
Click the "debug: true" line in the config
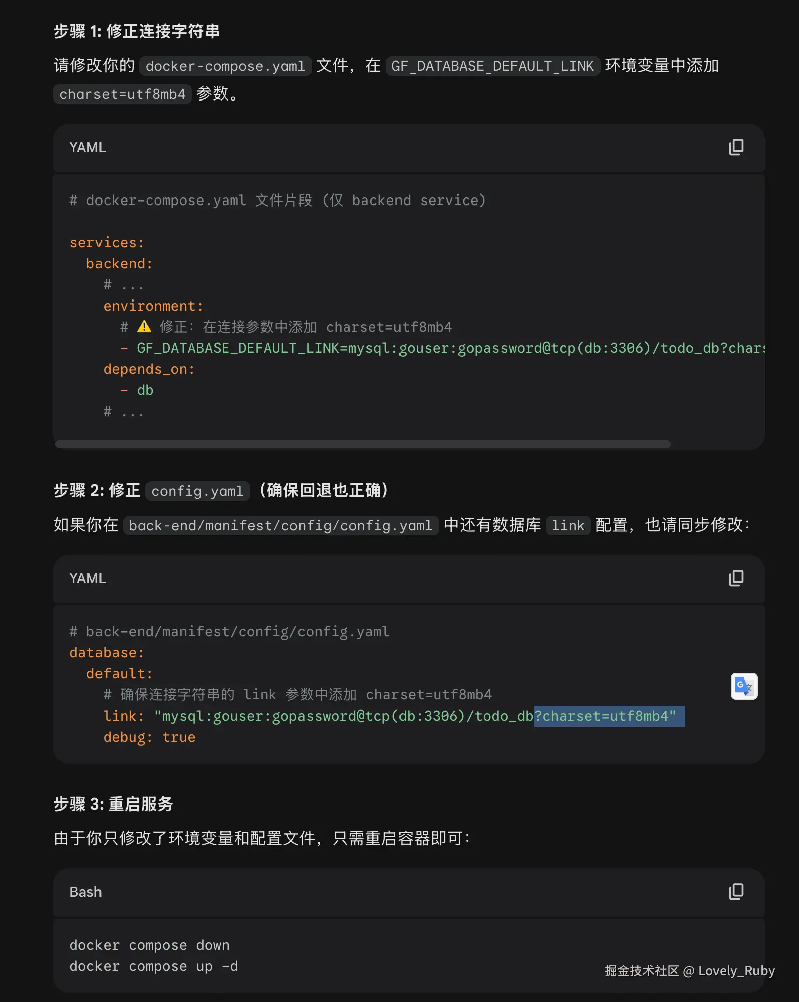(x=149, y=737)
